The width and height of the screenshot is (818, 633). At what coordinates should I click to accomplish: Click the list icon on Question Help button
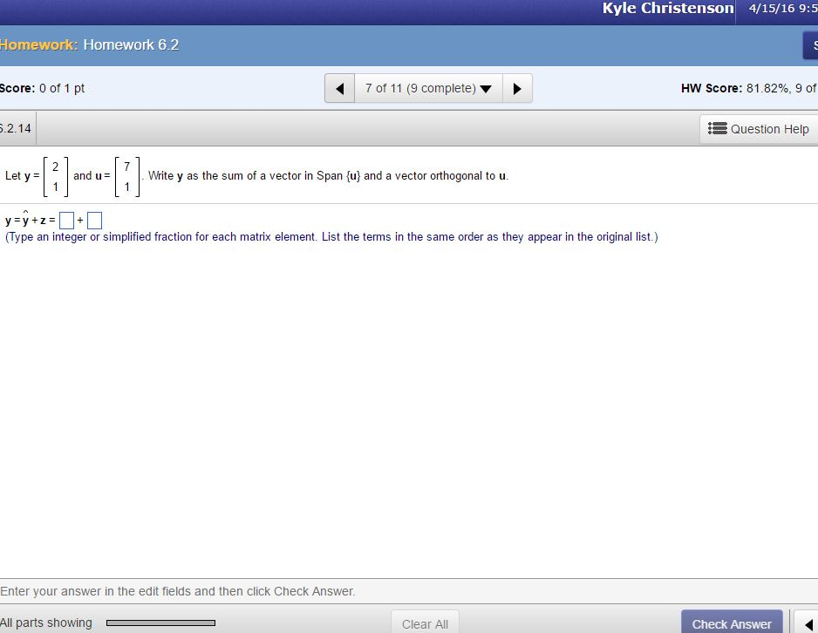click(x=715, y=128)
